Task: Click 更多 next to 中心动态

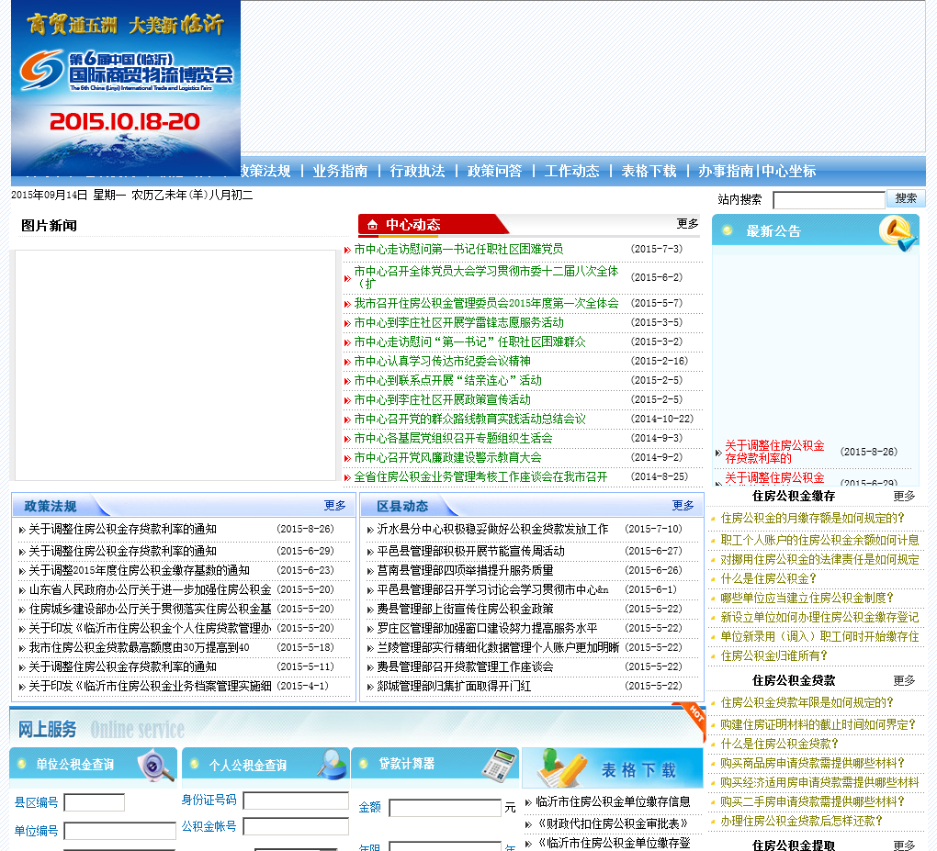Action: (686, 224)
